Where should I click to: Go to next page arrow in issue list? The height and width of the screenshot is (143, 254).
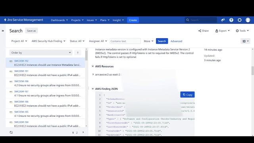[x=83, y=132]
